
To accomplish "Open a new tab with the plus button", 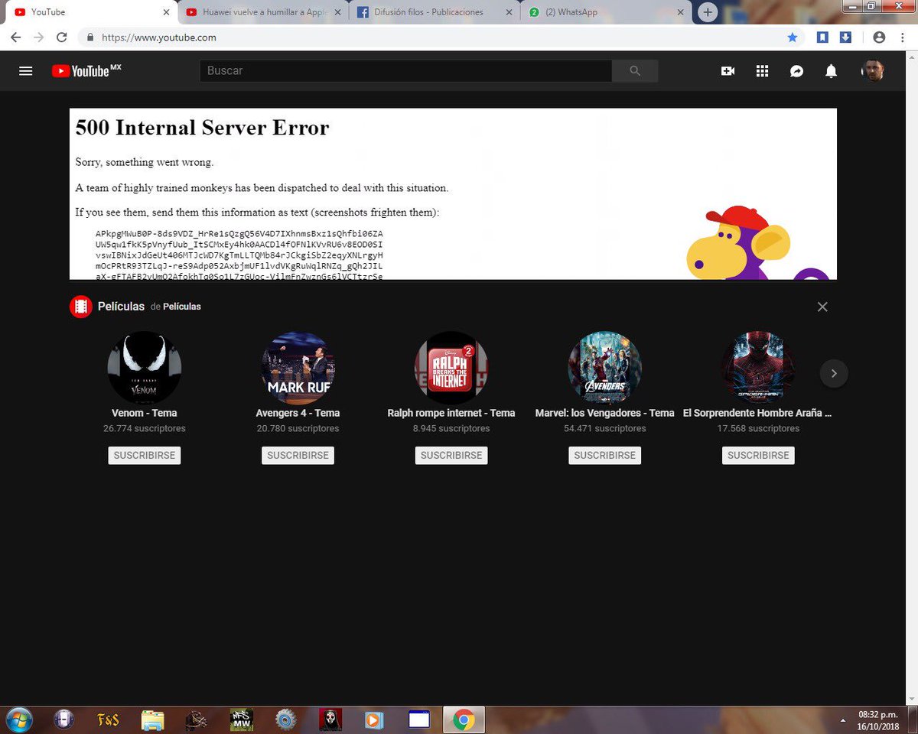I will (x=708, y=12).
